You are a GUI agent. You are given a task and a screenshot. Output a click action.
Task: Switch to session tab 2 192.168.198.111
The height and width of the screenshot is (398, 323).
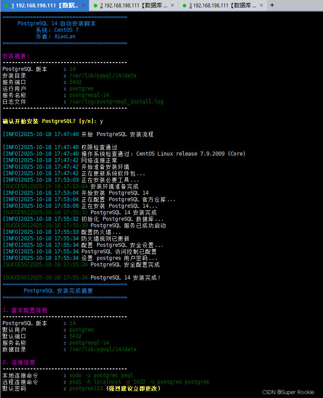133,5
